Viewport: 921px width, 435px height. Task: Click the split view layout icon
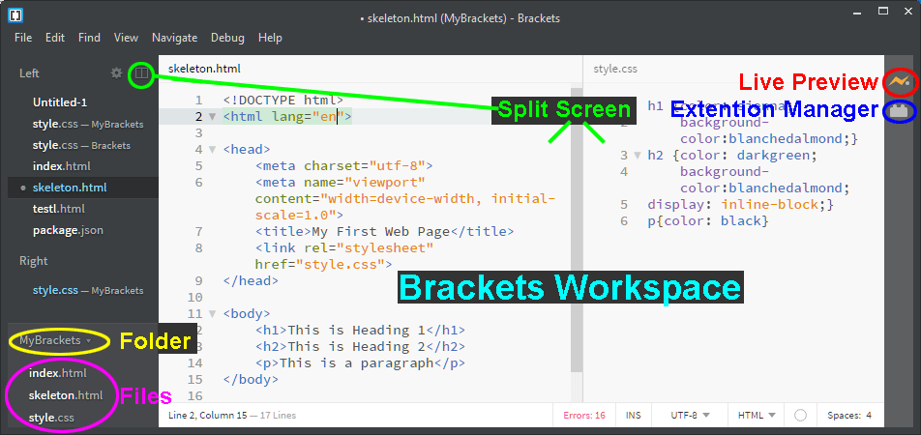coord(141,73)
